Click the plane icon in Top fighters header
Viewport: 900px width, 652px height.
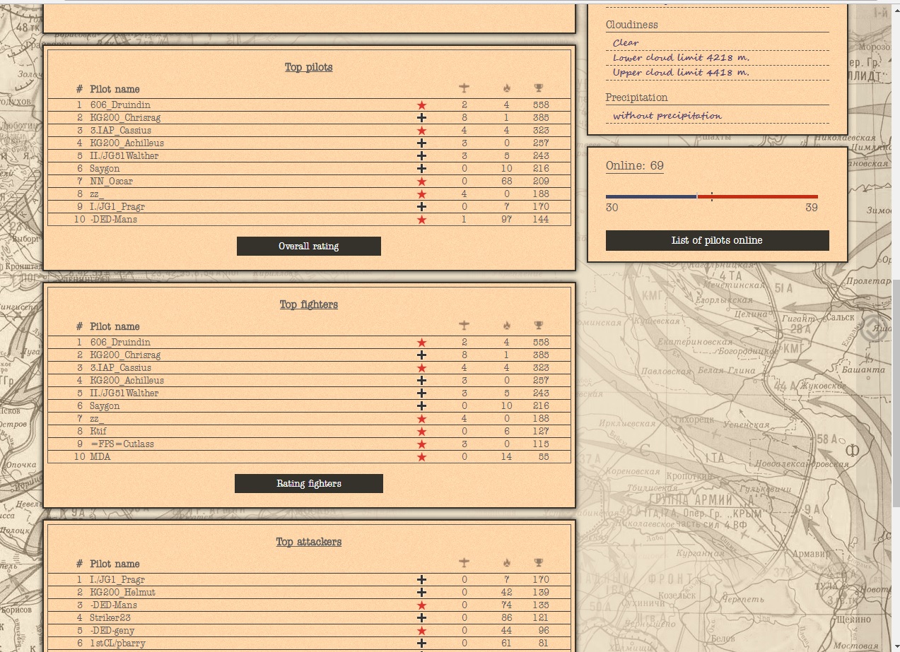coord(464,326)
